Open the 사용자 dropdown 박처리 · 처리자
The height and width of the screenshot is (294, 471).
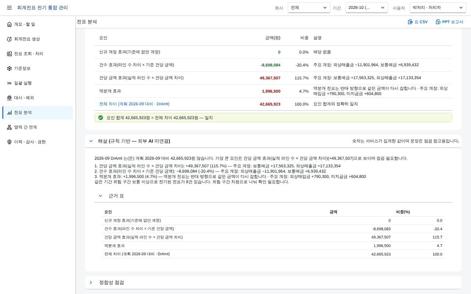[x=438, y=8]
